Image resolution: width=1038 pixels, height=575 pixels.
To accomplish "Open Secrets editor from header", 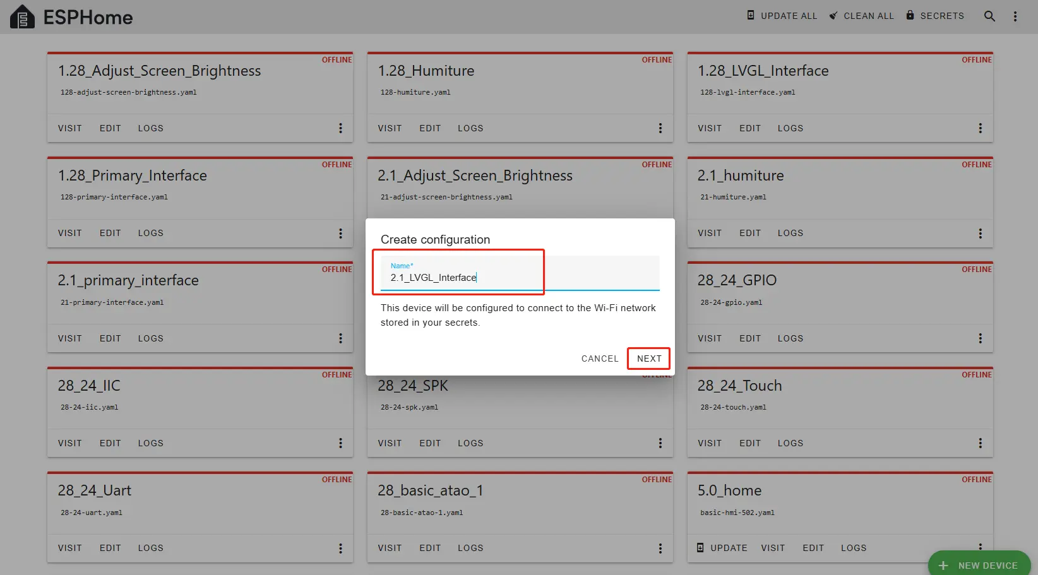I will tap(935, 16).
